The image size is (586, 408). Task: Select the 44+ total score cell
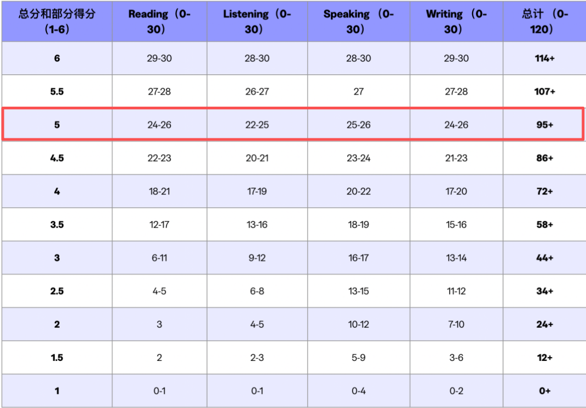544,258
